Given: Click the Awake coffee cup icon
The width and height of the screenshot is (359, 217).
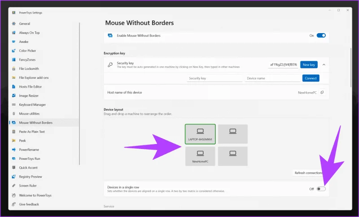Looking at the screenshot, I should tap(14, 42).
